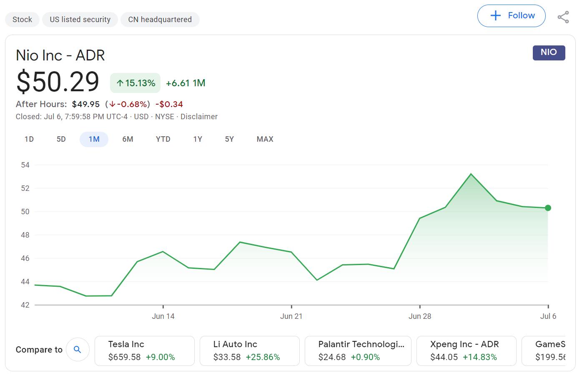Switch to the 1D chart view
Image resolution: width=582 pixels, height=378 pixels.
coord(29,139)
